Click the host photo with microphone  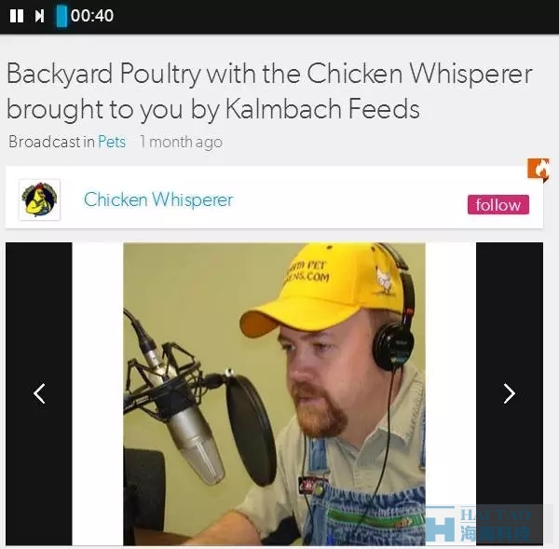coord(274,394)
